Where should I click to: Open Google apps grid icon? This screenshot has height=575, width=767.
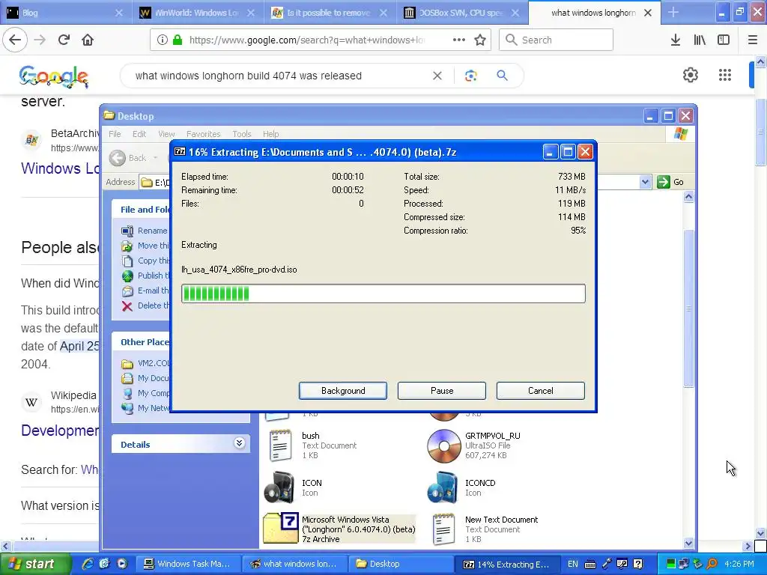tap(725, 75)
